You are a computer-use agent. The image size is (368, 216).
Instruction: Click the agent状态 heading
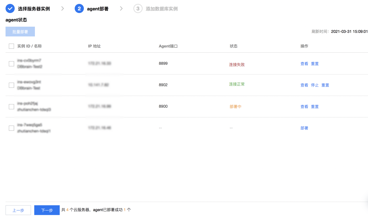pyautogui.click(x=16, y=20)
